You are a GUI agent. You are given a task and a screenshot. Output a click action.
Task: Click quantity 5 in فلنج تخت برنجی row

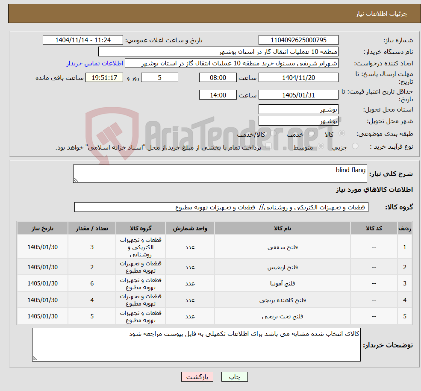(x=92, y=316)
